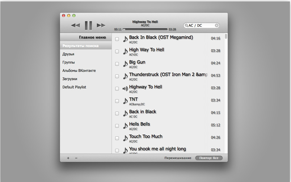
Task: Click the music note icon for Thunderstruck
Action: point(126,76)
